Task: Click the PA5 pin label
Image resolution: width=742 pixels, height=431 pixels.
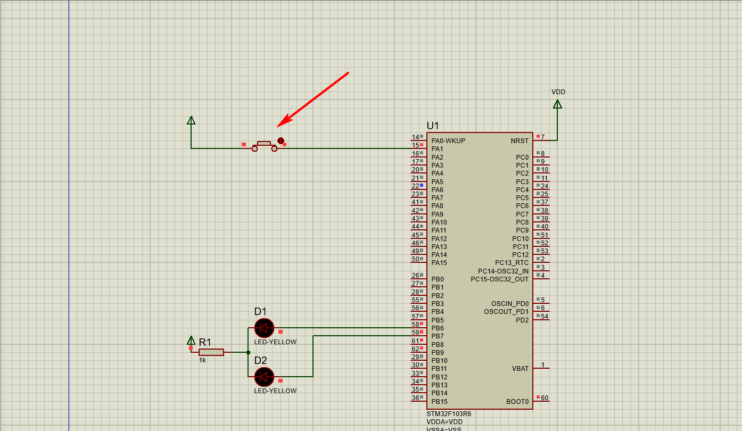Action: (x=437, y=182)
